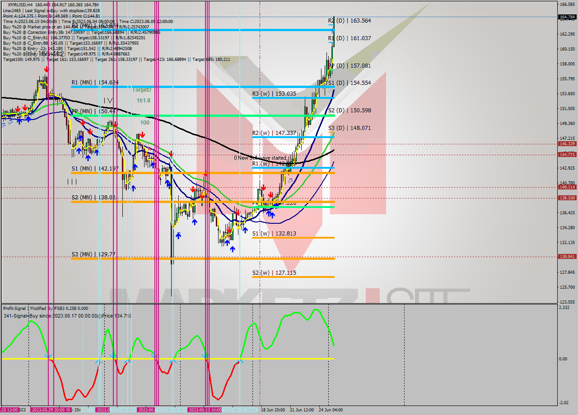
Task: Click the 2023.05.29 20:00 time marker
Action: (50, 410)
